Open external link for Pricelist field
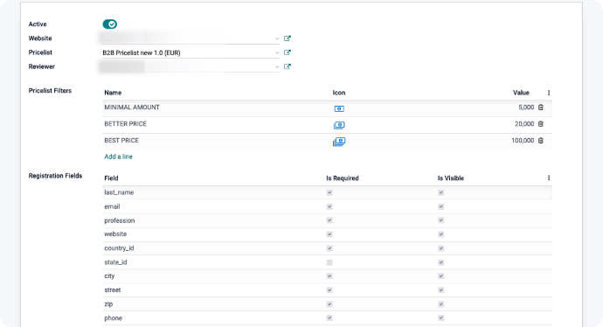 pyautogui.click(x=288, y=52)
